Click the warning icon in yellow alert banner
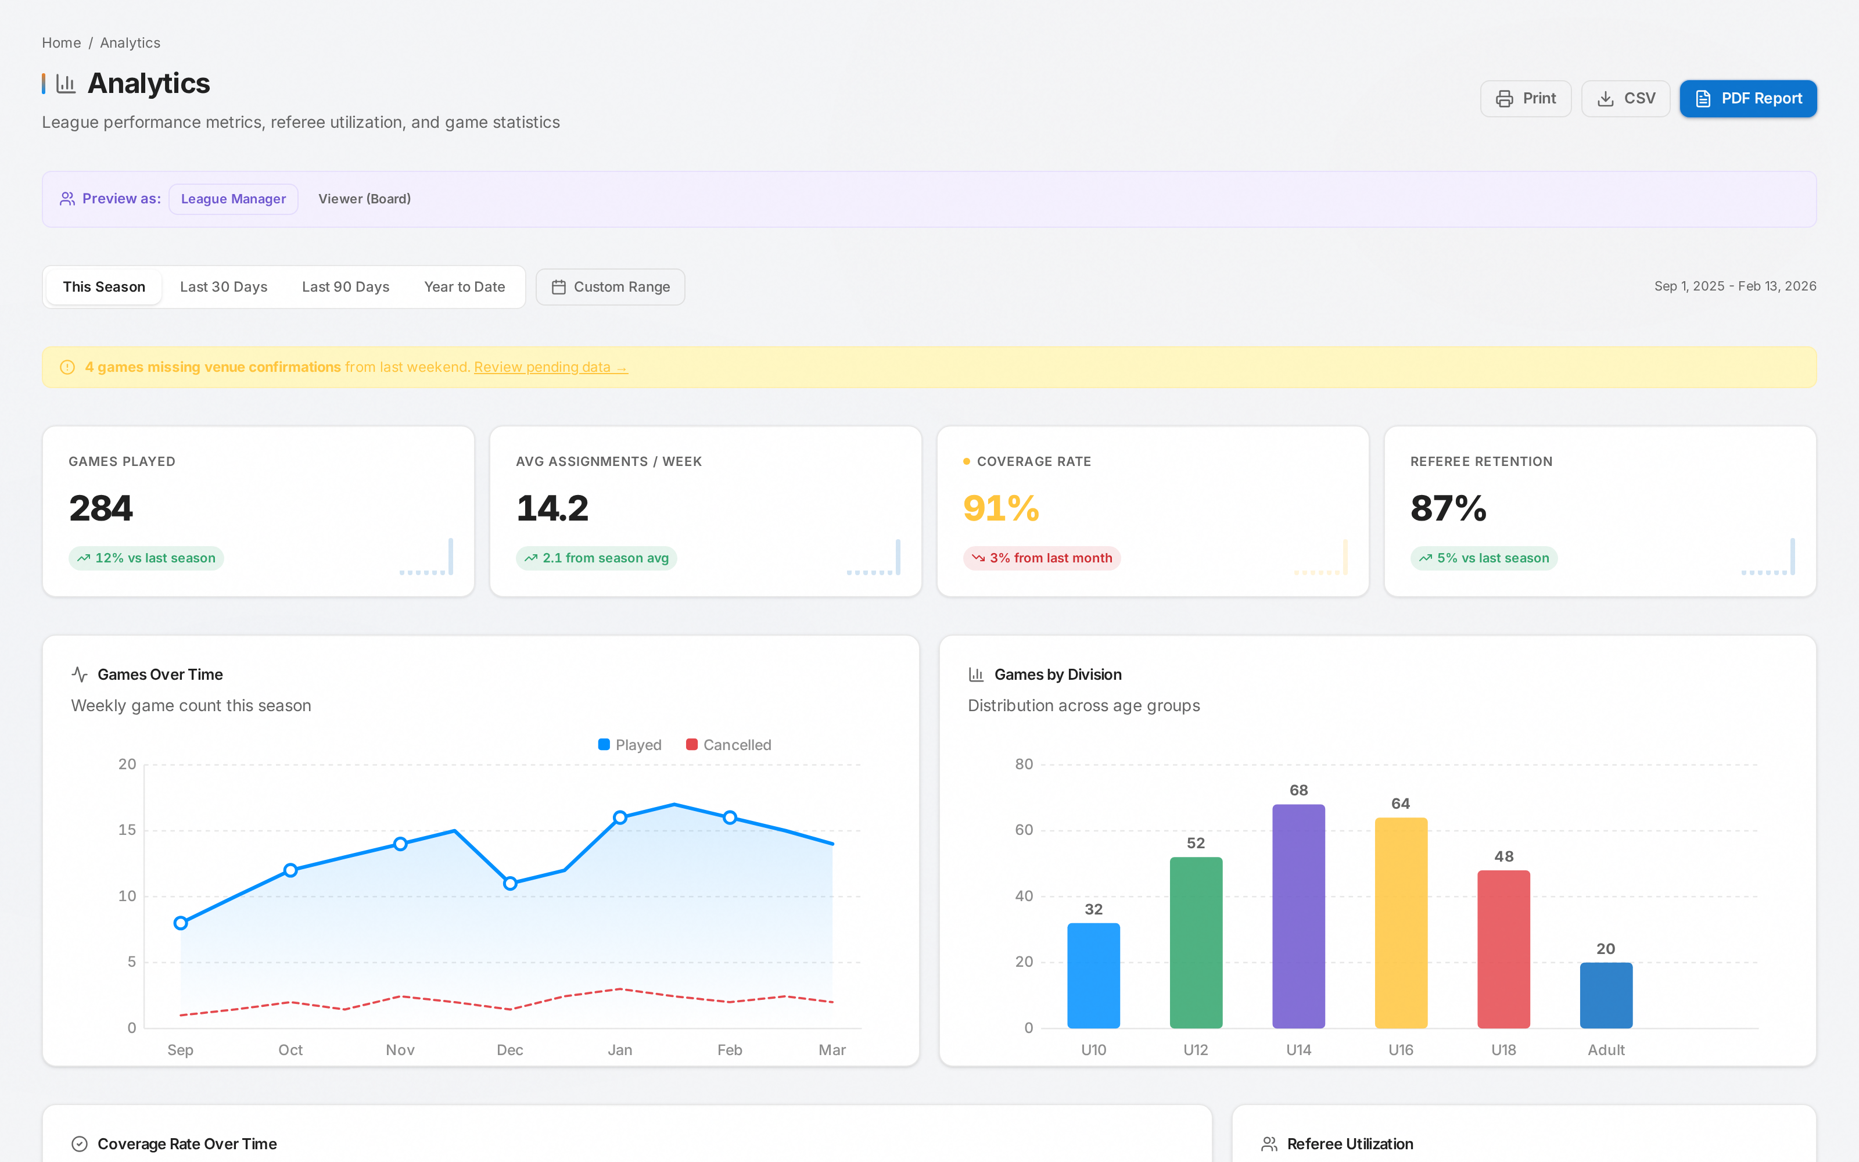The image size is (1859, 1162). click(67, 367)
